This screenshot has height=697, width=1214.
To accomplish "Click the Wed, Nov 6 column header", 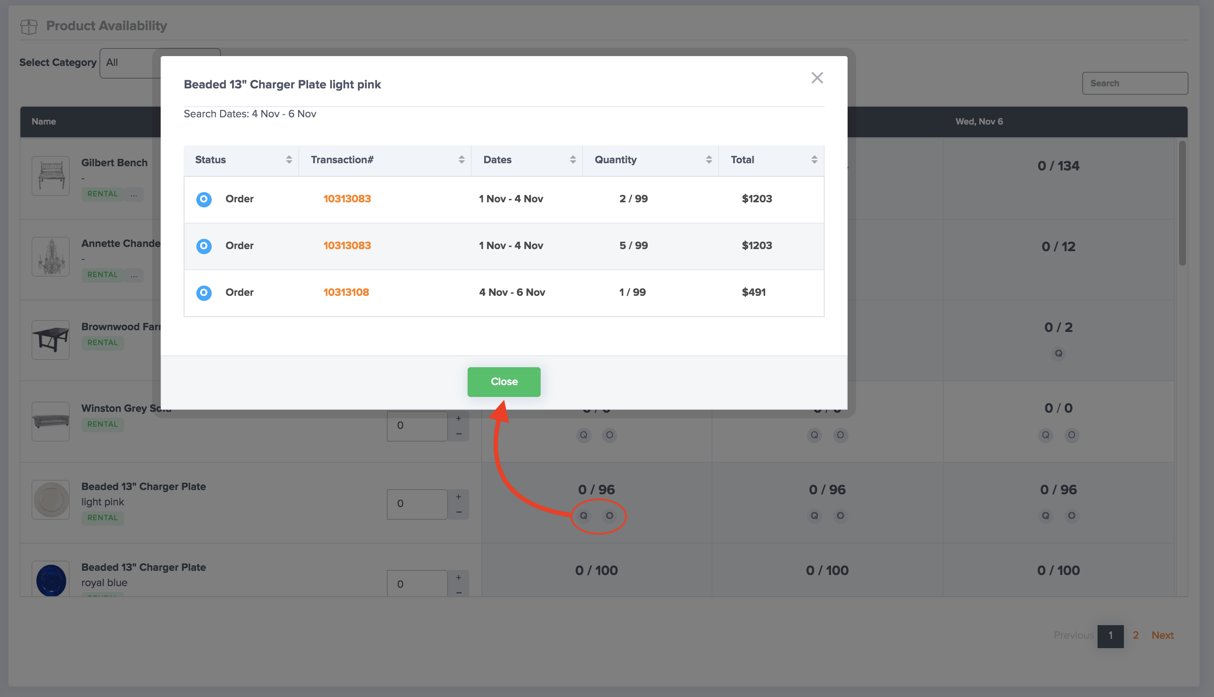I will point(979,122).
